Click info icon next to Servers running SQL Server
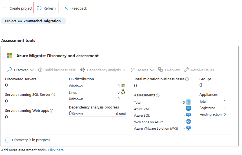 [53, 95]
